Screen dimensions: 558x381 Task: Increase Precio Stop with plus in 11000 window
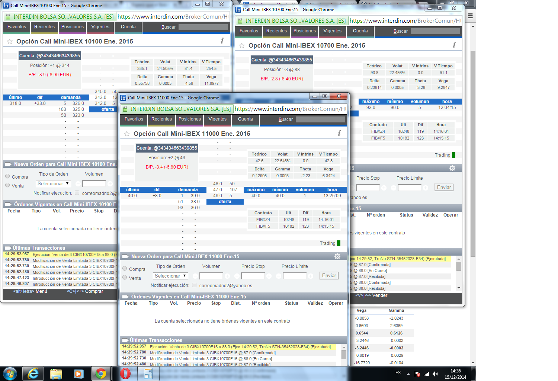coord(269,276)
